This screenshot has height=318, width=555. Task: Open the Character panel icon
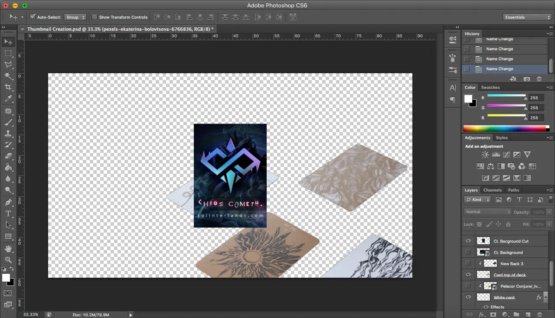pyautogui.click(x=453, y=87)
